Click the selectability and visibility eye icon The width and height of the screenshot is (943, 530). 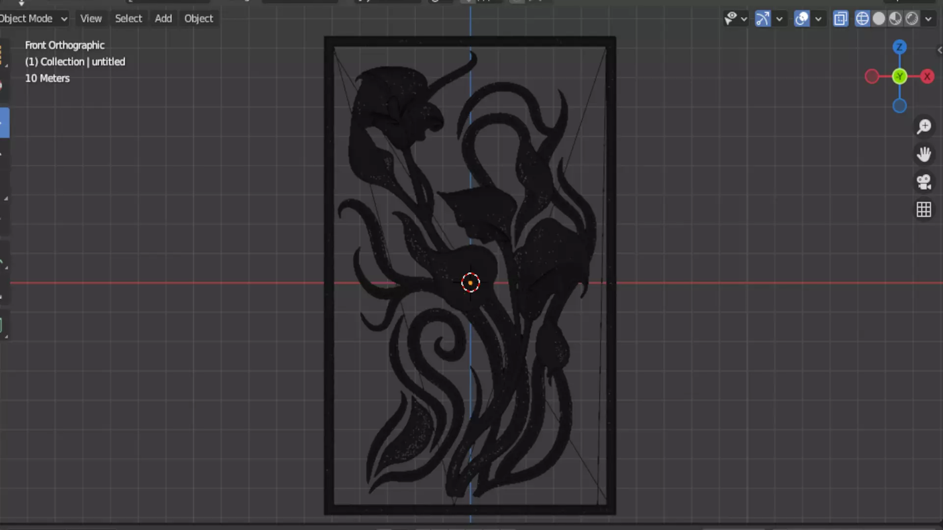coord(731,19)
